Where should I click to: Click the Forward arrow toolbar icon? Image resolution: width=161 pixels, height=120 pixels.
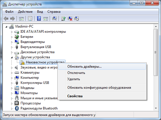tap(13, 18)
